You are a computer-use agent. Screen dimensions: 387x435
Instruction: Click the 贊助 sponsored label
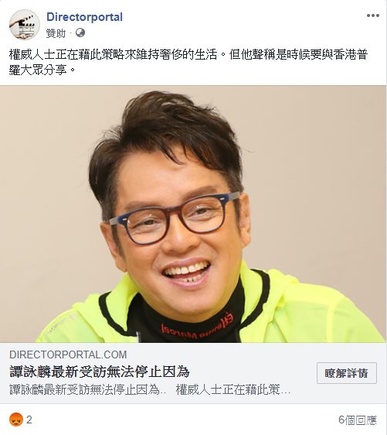(56, 33)
